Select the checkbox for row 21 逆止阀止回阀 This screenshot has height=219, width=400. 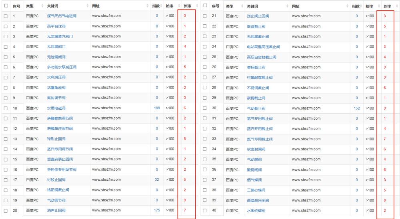[205, 16]
